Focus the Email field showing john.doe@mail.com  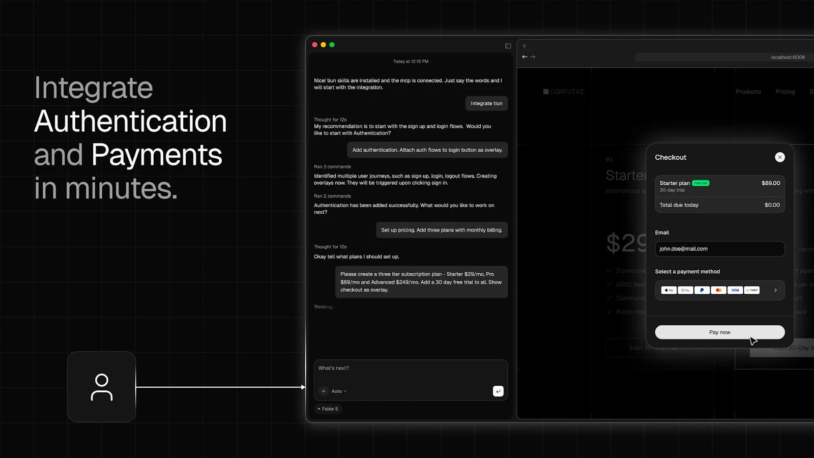720,249
